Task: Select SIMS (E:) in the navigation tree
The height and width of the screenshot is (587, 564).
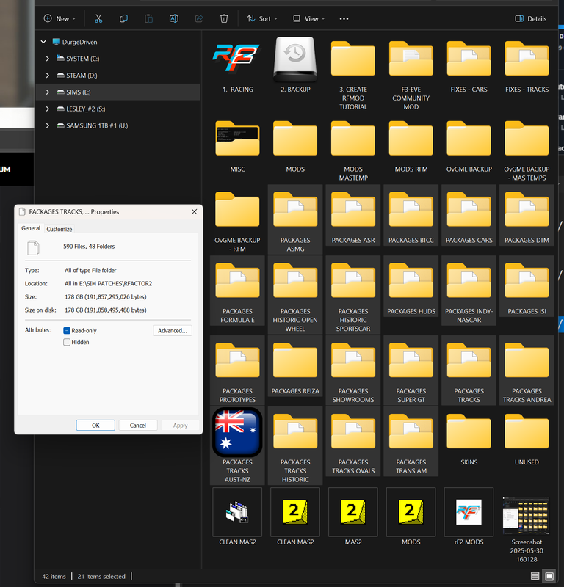Action: click(117, 92)
